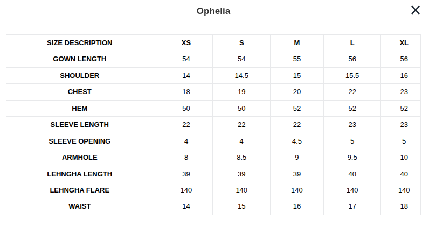The image size is (429, 228).
Task: Select the LEHNGHA LENGTH row label
Action: (80, 174)
